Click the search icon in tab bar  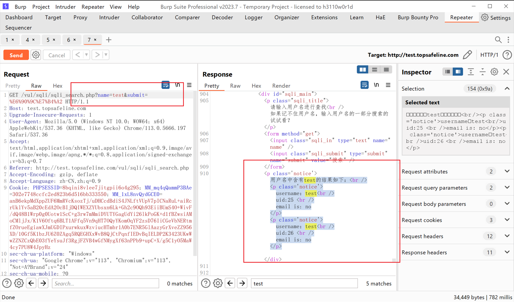click(498, 40)
